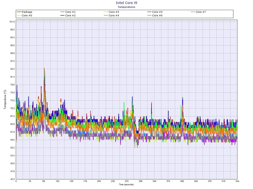Click the Core #1 legend entry
253x189 pixels.
(68, 12)
